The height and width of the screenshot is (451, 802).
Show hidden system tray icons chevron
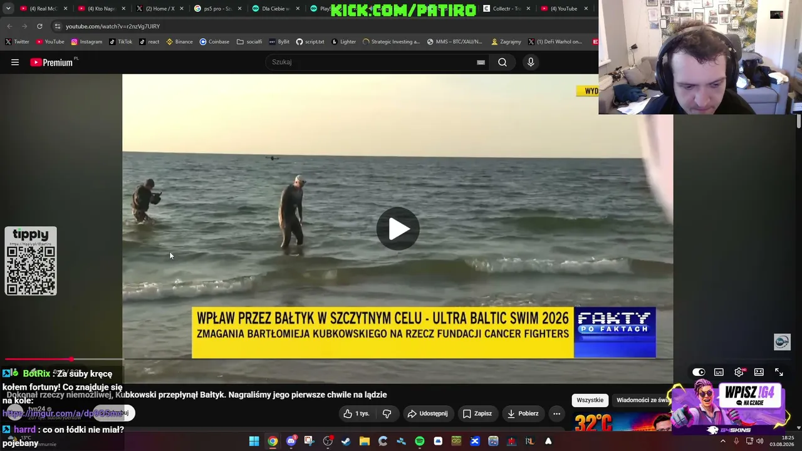coord(723,442)
